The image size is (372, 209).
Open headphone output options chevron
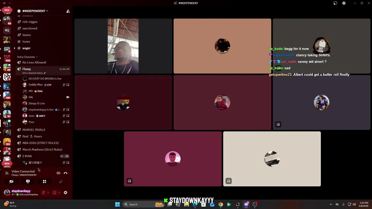point(59,192)
